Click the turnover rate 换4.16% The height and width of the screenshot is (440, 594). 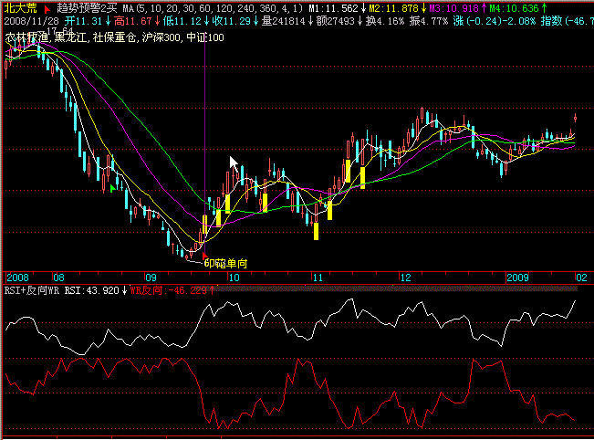click(385, 21)
